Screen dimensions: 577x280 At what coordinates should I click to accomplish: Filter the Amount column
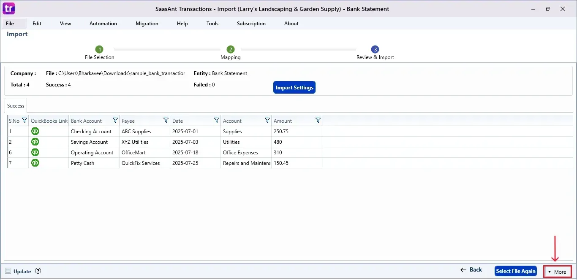click(318, 121)
